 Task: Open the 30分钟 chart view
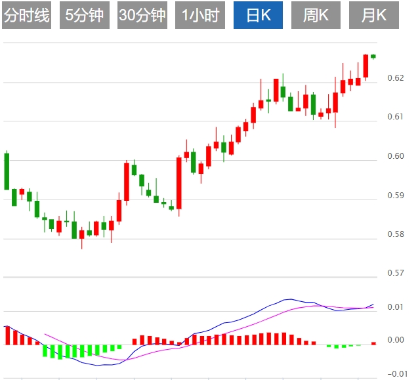coord(142,16)
